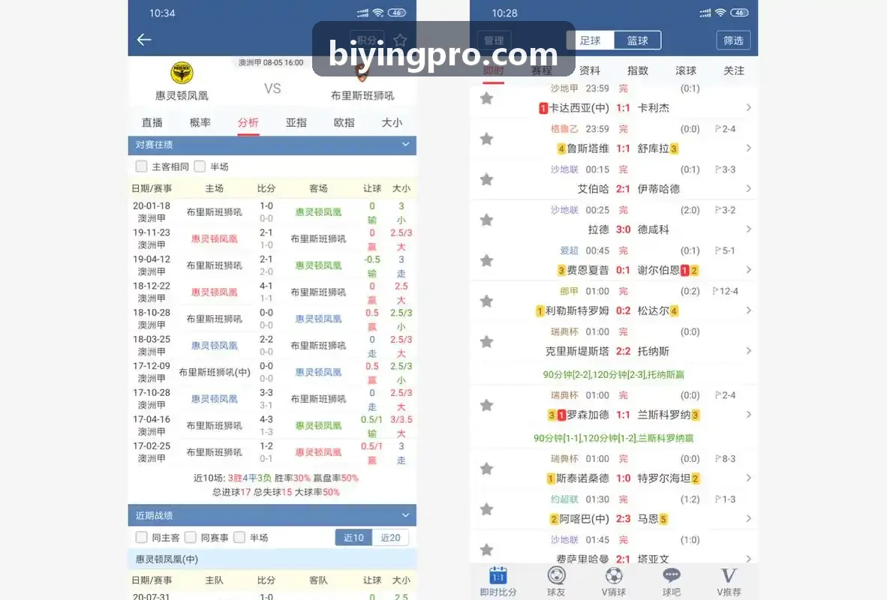Open V推荐 bottom navigation icon
The width and height of the screenshot is (887, 600).
(729, 576)
